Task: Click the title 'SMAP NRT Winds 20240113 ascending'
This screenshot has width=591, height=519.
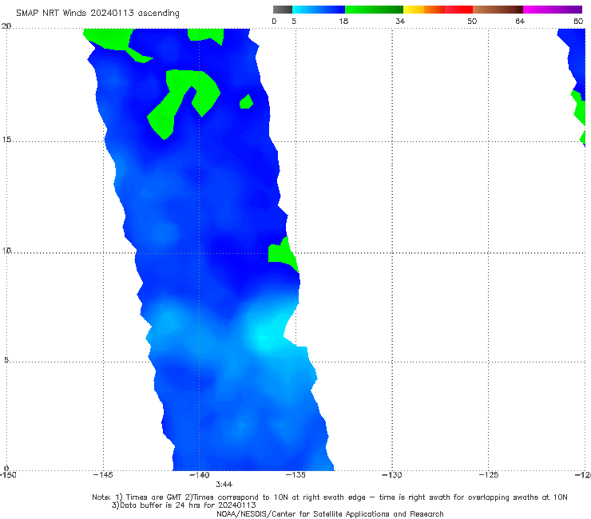Action: click(x=97, y=13)
